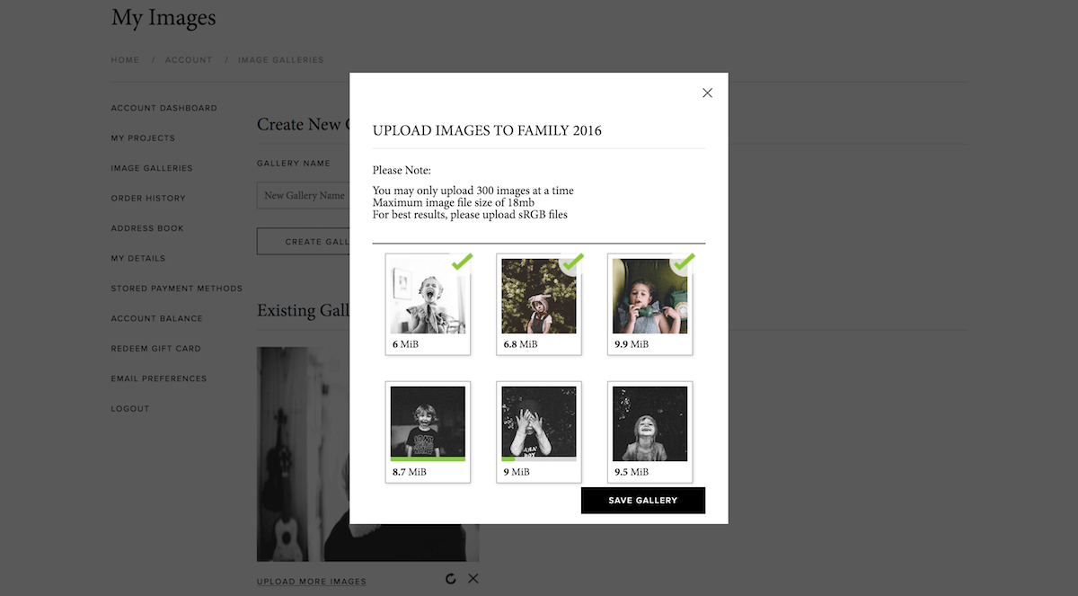Click the My Images page title
The image size is (1078, 596).
(163, 17)
